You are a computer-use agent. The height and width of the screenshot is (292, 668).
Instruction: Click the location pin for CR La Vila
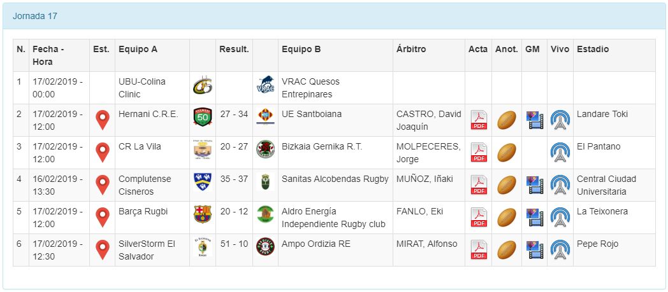102,152
